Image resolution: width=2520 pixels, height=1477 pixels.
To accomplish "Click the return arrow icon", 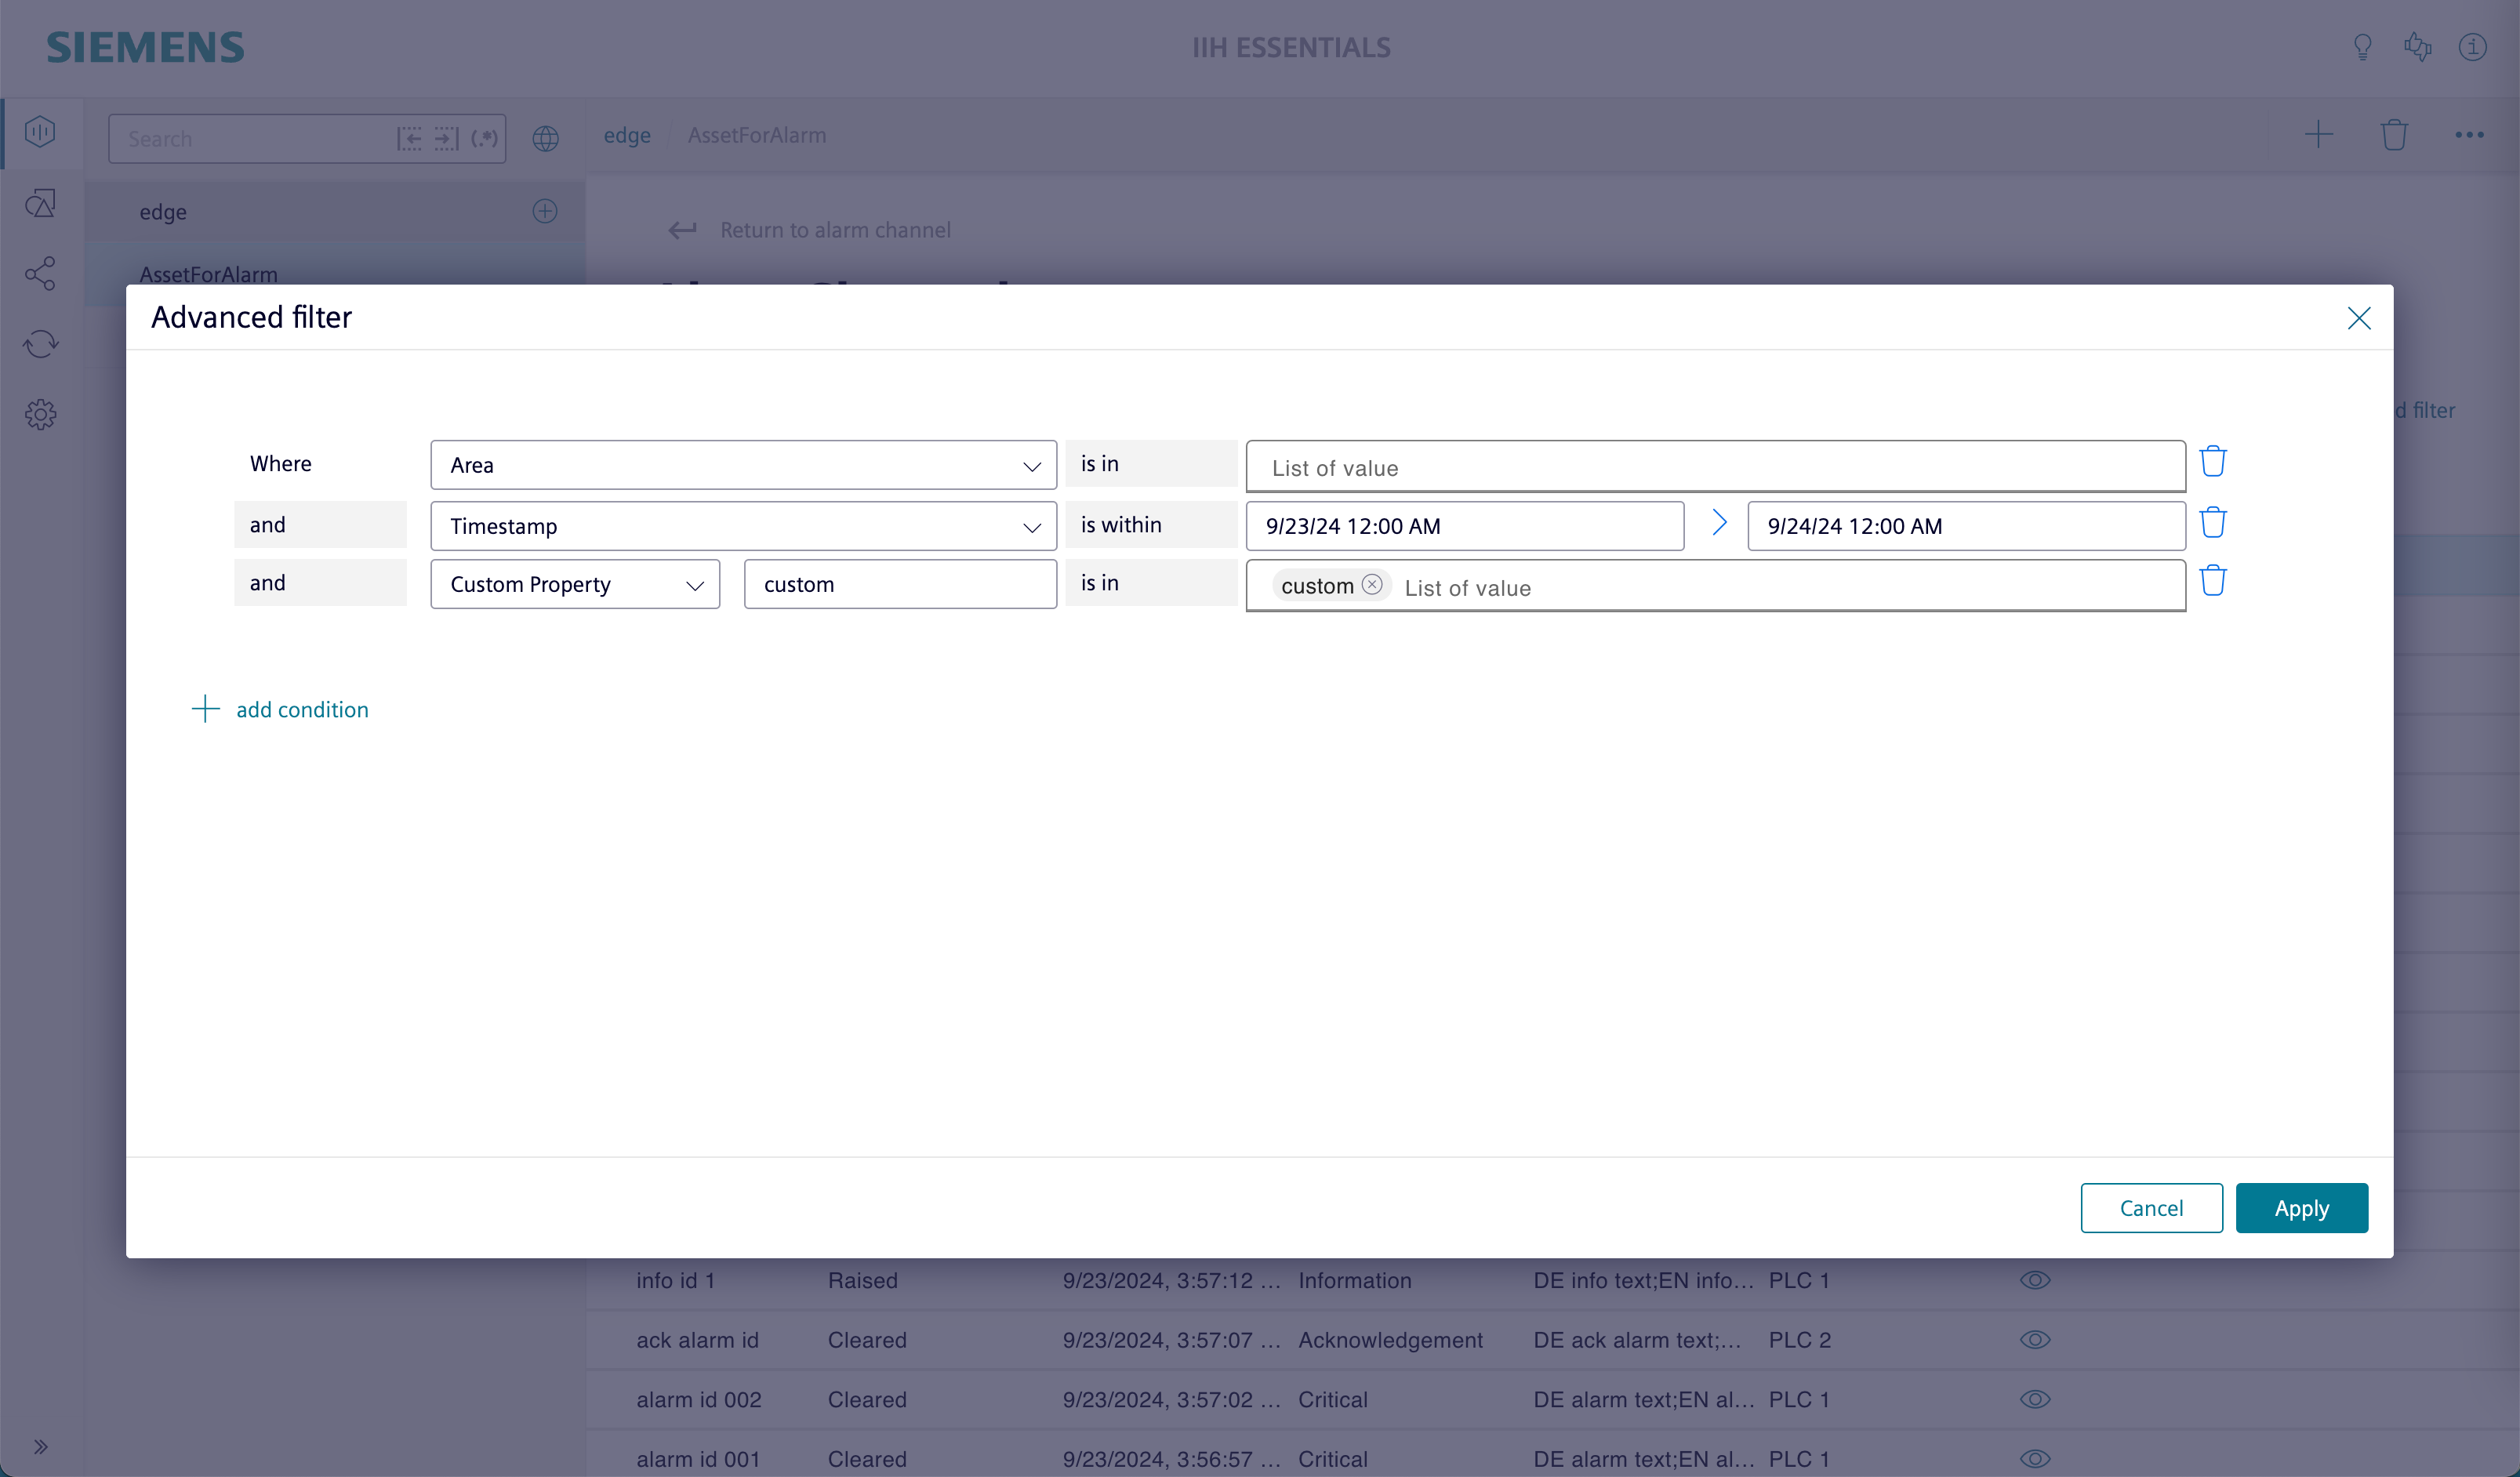I will pos(682,230).
